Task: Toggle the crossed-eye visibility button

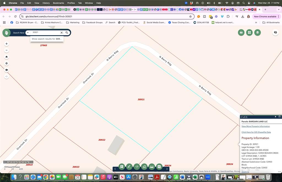Action: click(275, 32)
